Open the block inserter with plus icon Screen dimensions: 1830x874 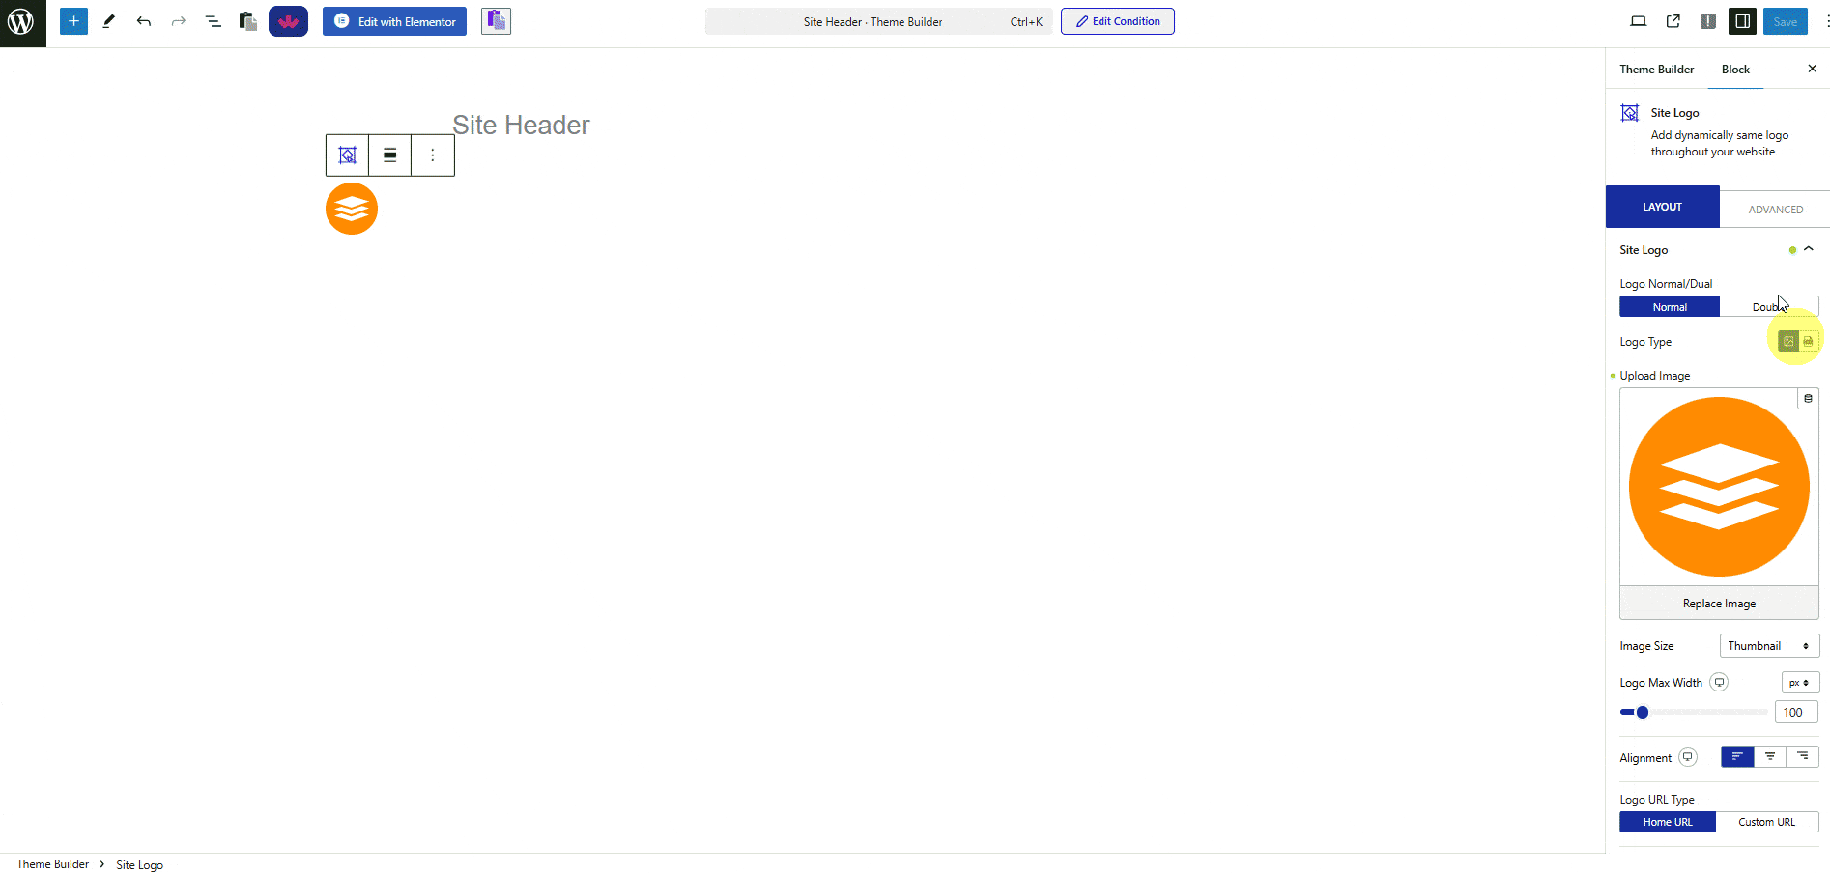pos(73,20)
